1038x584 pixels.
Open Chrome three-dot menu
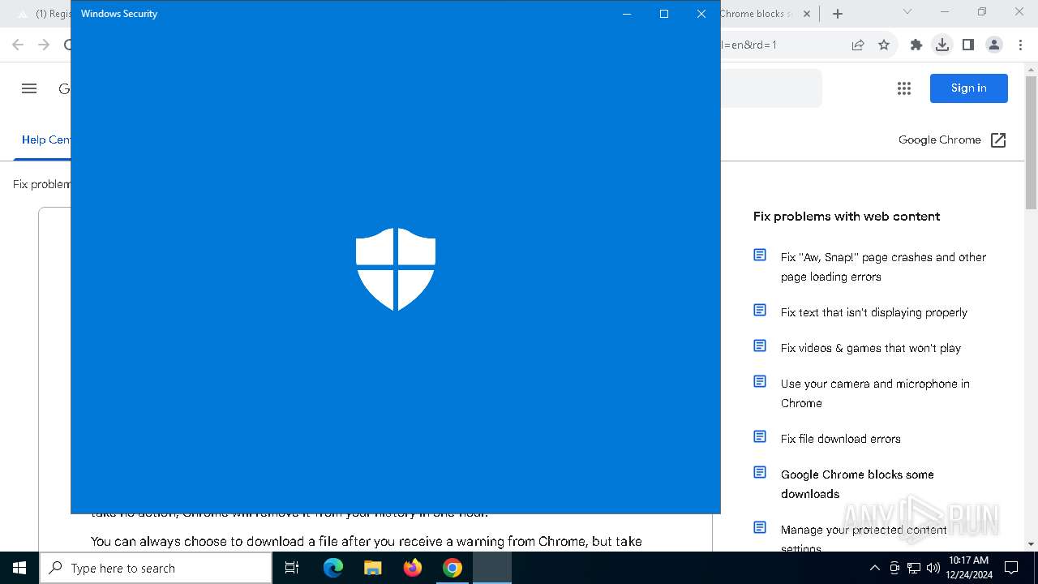(x=1020, y=45)
